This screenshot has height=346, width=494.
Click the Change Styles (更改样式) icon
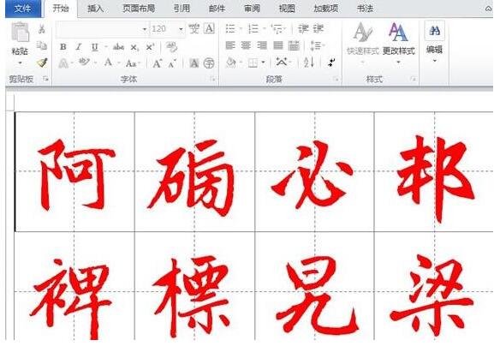[x=398, y=33]
